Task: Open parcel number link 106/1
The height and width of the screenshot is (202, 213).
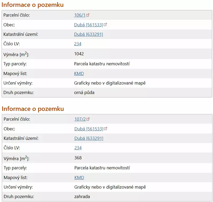Action: point(80,15)
